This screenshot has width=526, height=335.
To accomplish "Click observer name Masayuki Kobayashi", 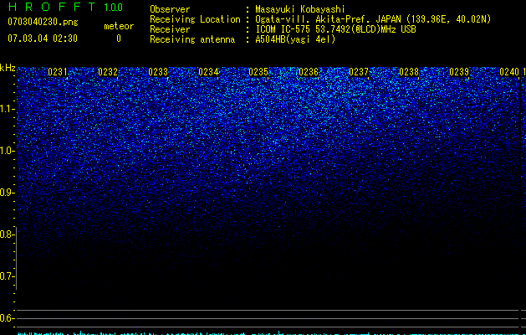I will pyautogui.click(x=300, y=9).
